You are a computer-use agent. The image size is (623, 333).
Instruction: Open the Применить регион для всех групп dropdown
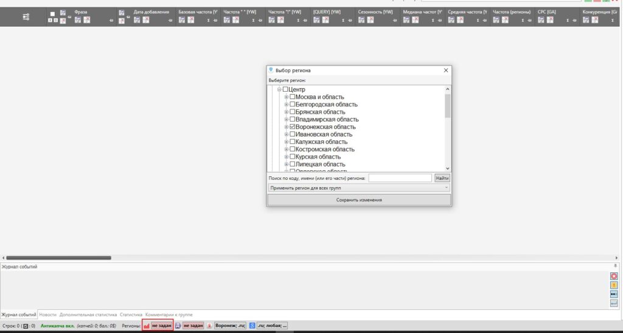[359, 188]
